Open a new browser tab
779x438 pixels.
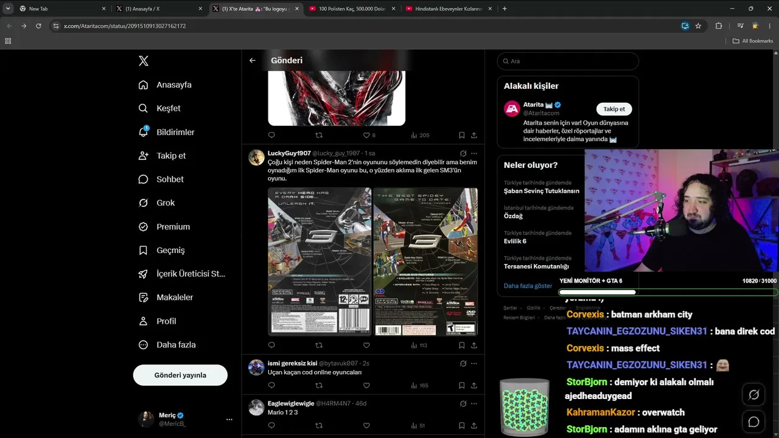pos(504,9)
